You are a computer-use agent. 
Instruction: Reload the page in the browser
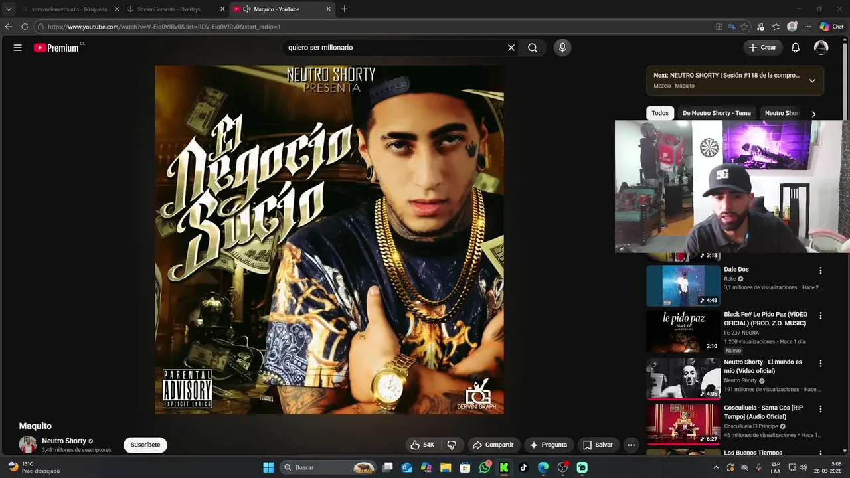[x=25, y=27]
